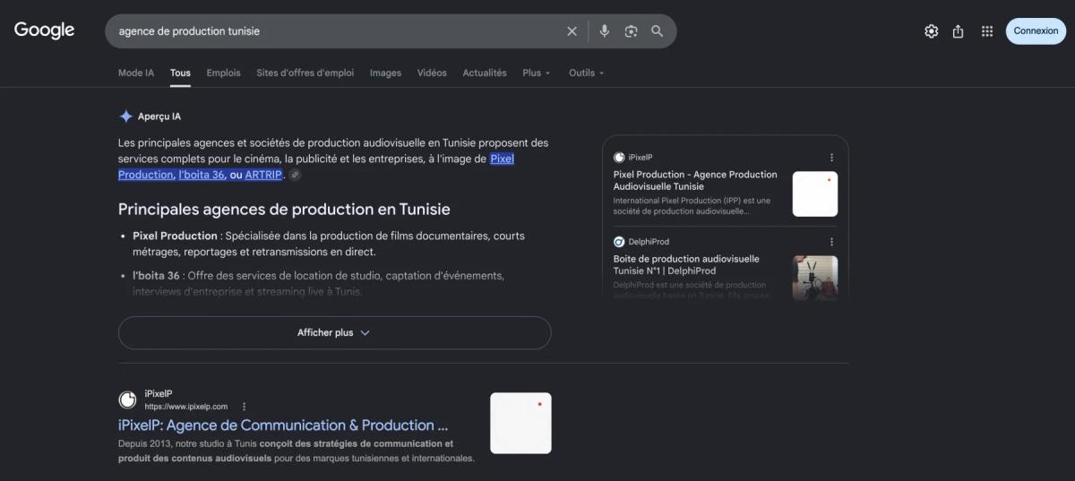Open the DelphiProd card three-dot menu
Viewport: 1075px width, 481px height.
(831, 242)
